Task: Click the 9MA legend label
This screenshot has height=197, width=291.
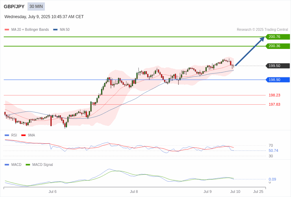Action: [31, 135]
